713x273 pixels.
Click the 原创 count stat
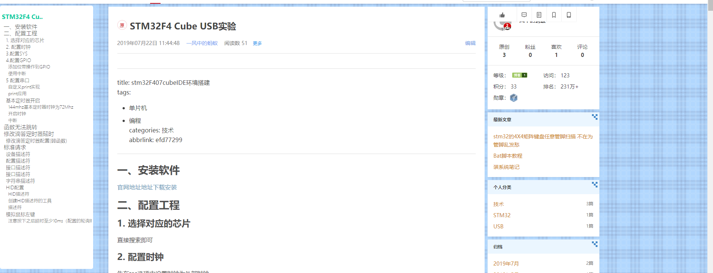(x=504, y=51)
